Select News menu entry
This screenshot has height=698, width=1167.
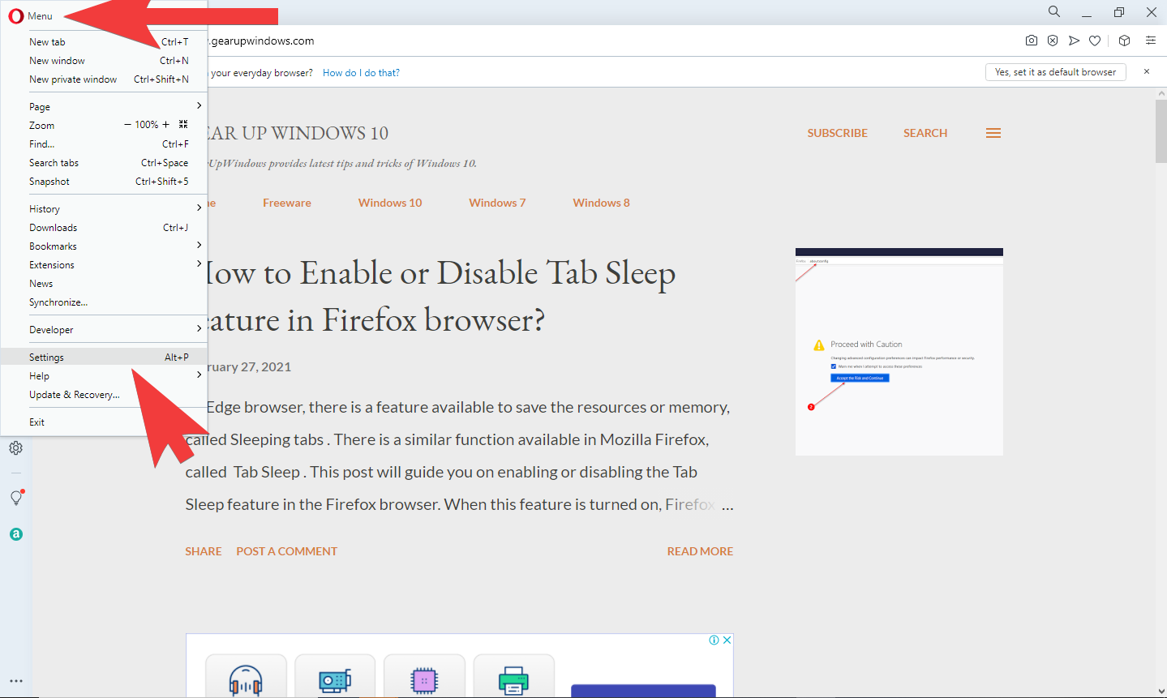[x=104, y=283]
